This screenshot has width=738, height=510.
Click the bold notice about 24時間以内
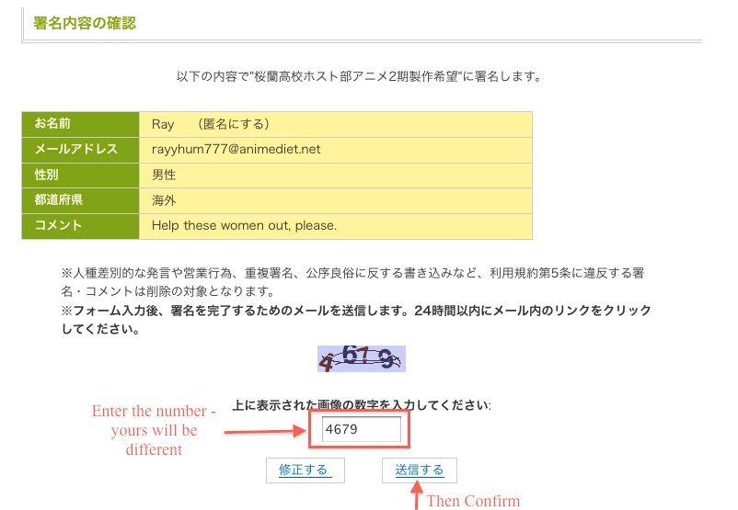pyautogui.click(x=356, y=320)
